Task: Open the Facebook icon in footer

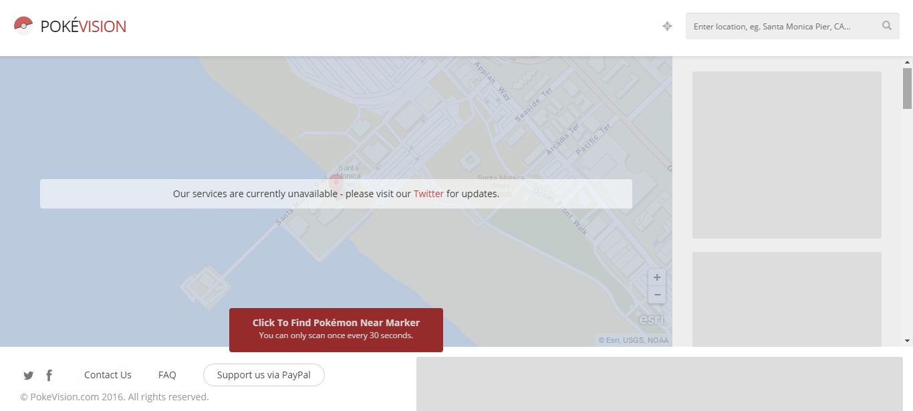Action: (49, 376)
